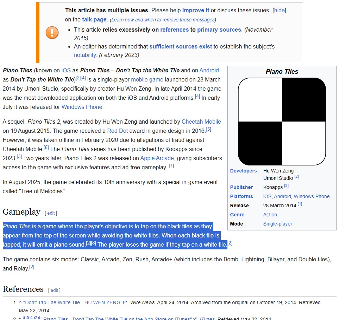Open iOS link in infobox Platforms row
Image resolution: width=339 pixels, height=320 pixels.
pyautogui.click(x=267, y=196)
